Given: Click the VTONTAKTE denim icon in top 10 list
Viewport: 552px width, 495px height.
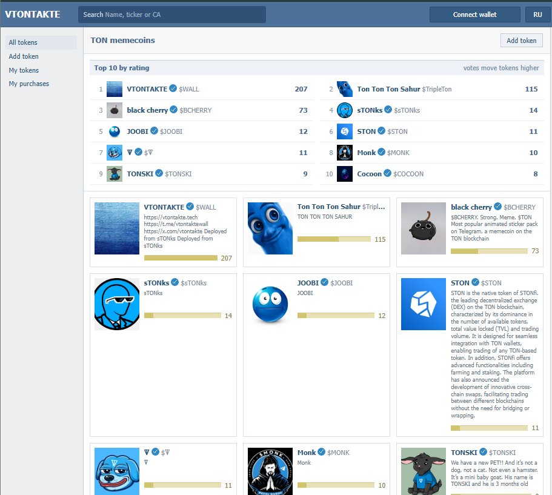Looking at the screenshot, I should coord(115,89).
